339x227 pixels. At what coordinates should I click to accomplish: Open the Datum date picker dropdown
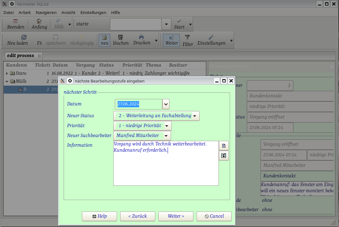click(x=166, y=104)
